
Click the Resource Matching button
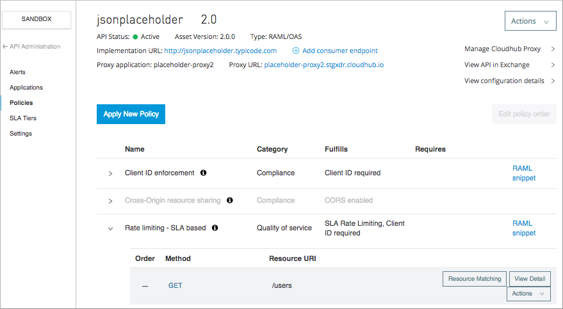[x=475, y=279]
